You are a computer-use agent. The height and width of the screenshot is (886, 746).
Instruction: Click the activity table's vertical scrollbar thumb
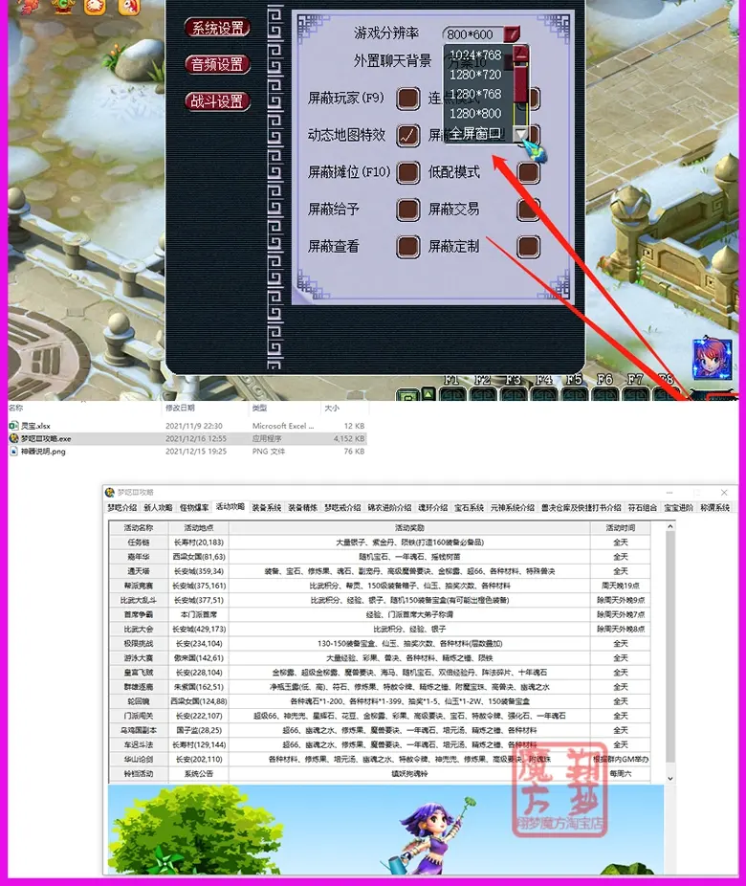[670, 647]
